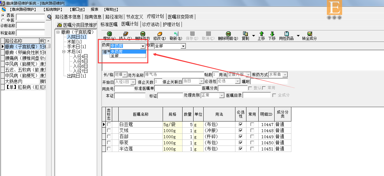Toggle 常用 checkbox for 百部 row
This screenshot has height=176, width=384.
click(252, 137)
